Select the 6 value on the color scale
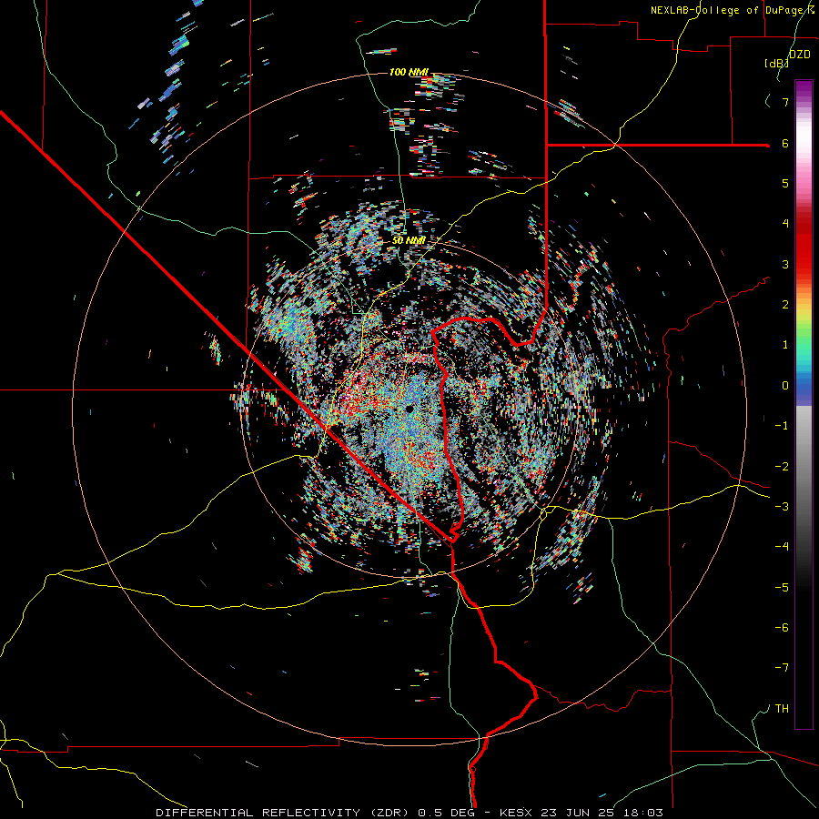Screen dimensions: 819x819 (785, 143)
